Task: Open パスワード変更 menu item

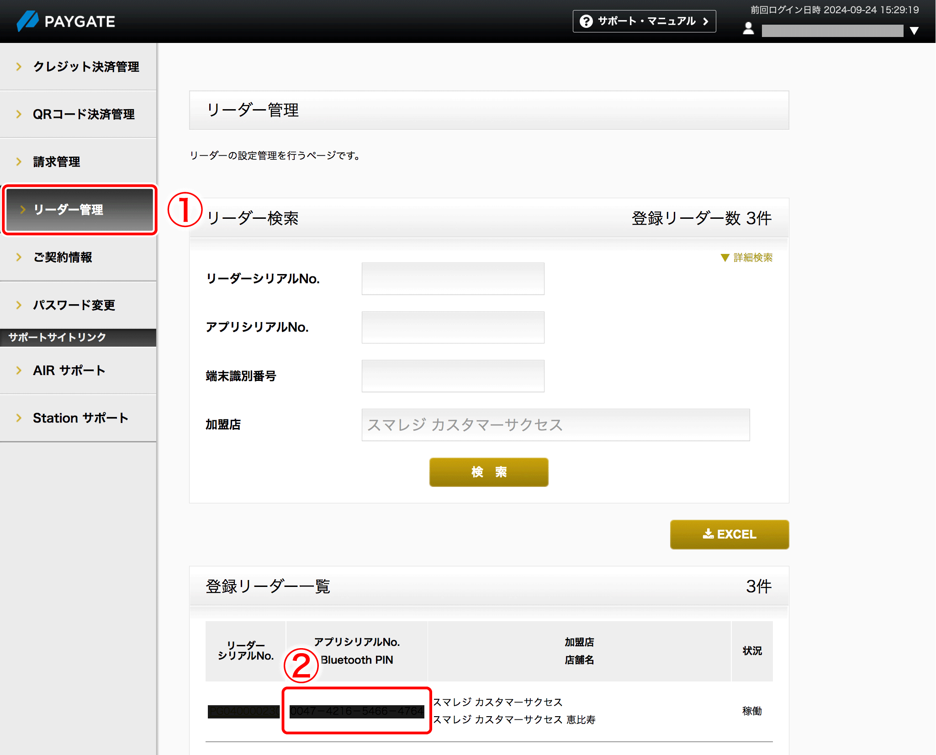Action: (x=74, y=305)
